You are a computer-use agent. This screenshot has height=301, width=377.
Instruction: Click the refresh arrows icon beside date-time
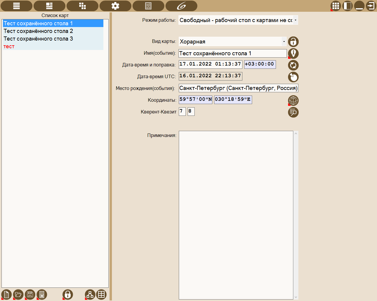293,65
